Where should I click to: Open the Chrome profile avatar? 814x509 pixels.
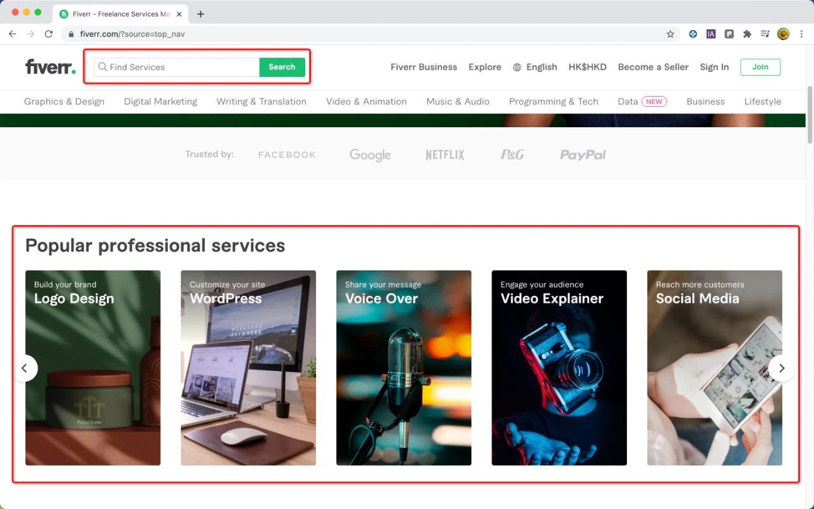783,34
